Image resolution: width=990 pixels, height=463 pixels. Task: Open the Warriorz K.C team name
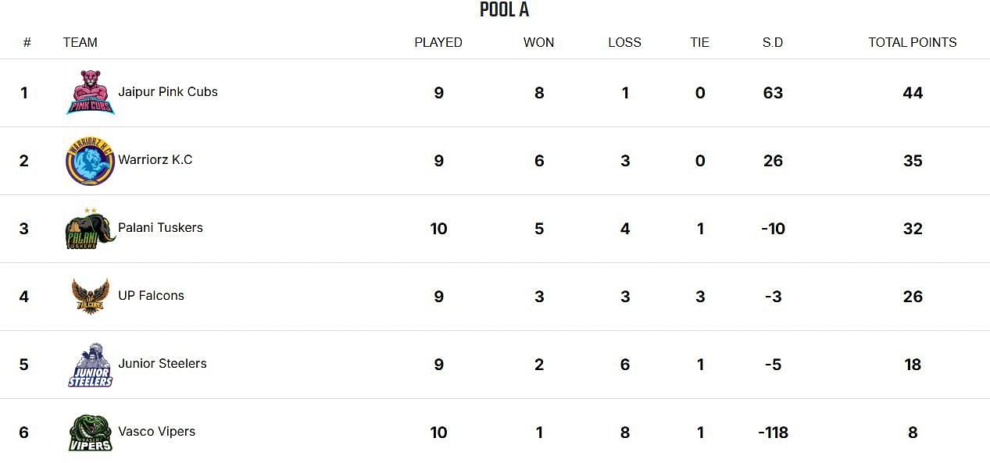(155, 159)
